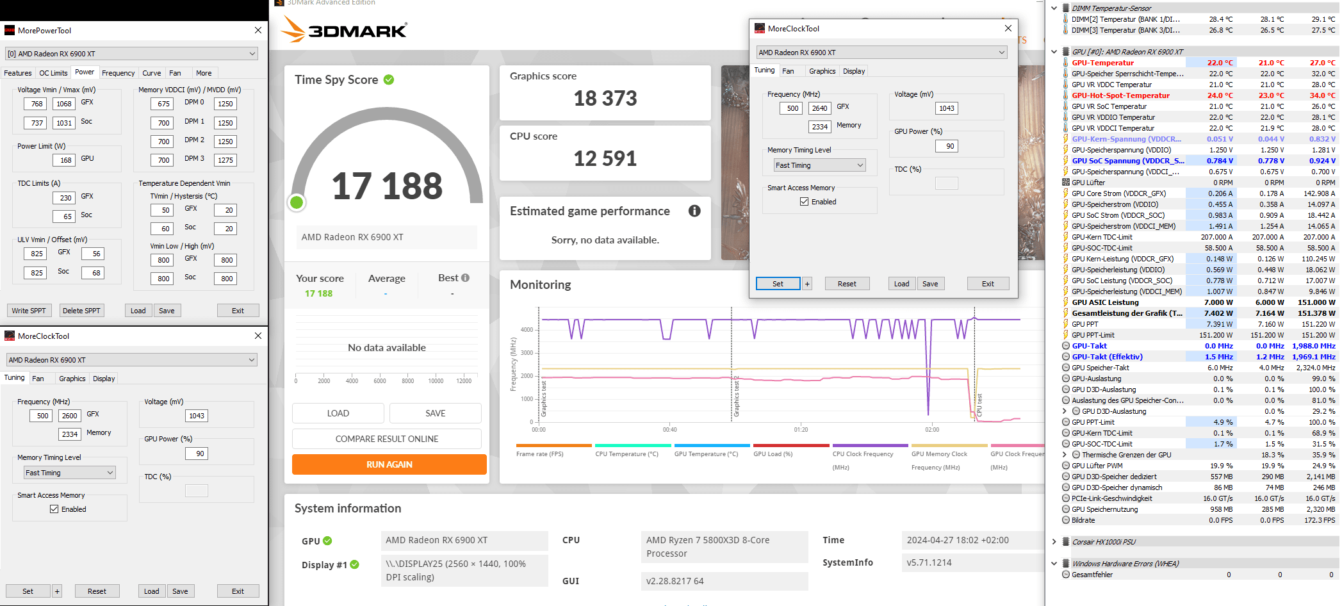Click GFX max frequency field showing 2640
The height and width of the screenshot is (606, 1342).
(x=819, y=108)
